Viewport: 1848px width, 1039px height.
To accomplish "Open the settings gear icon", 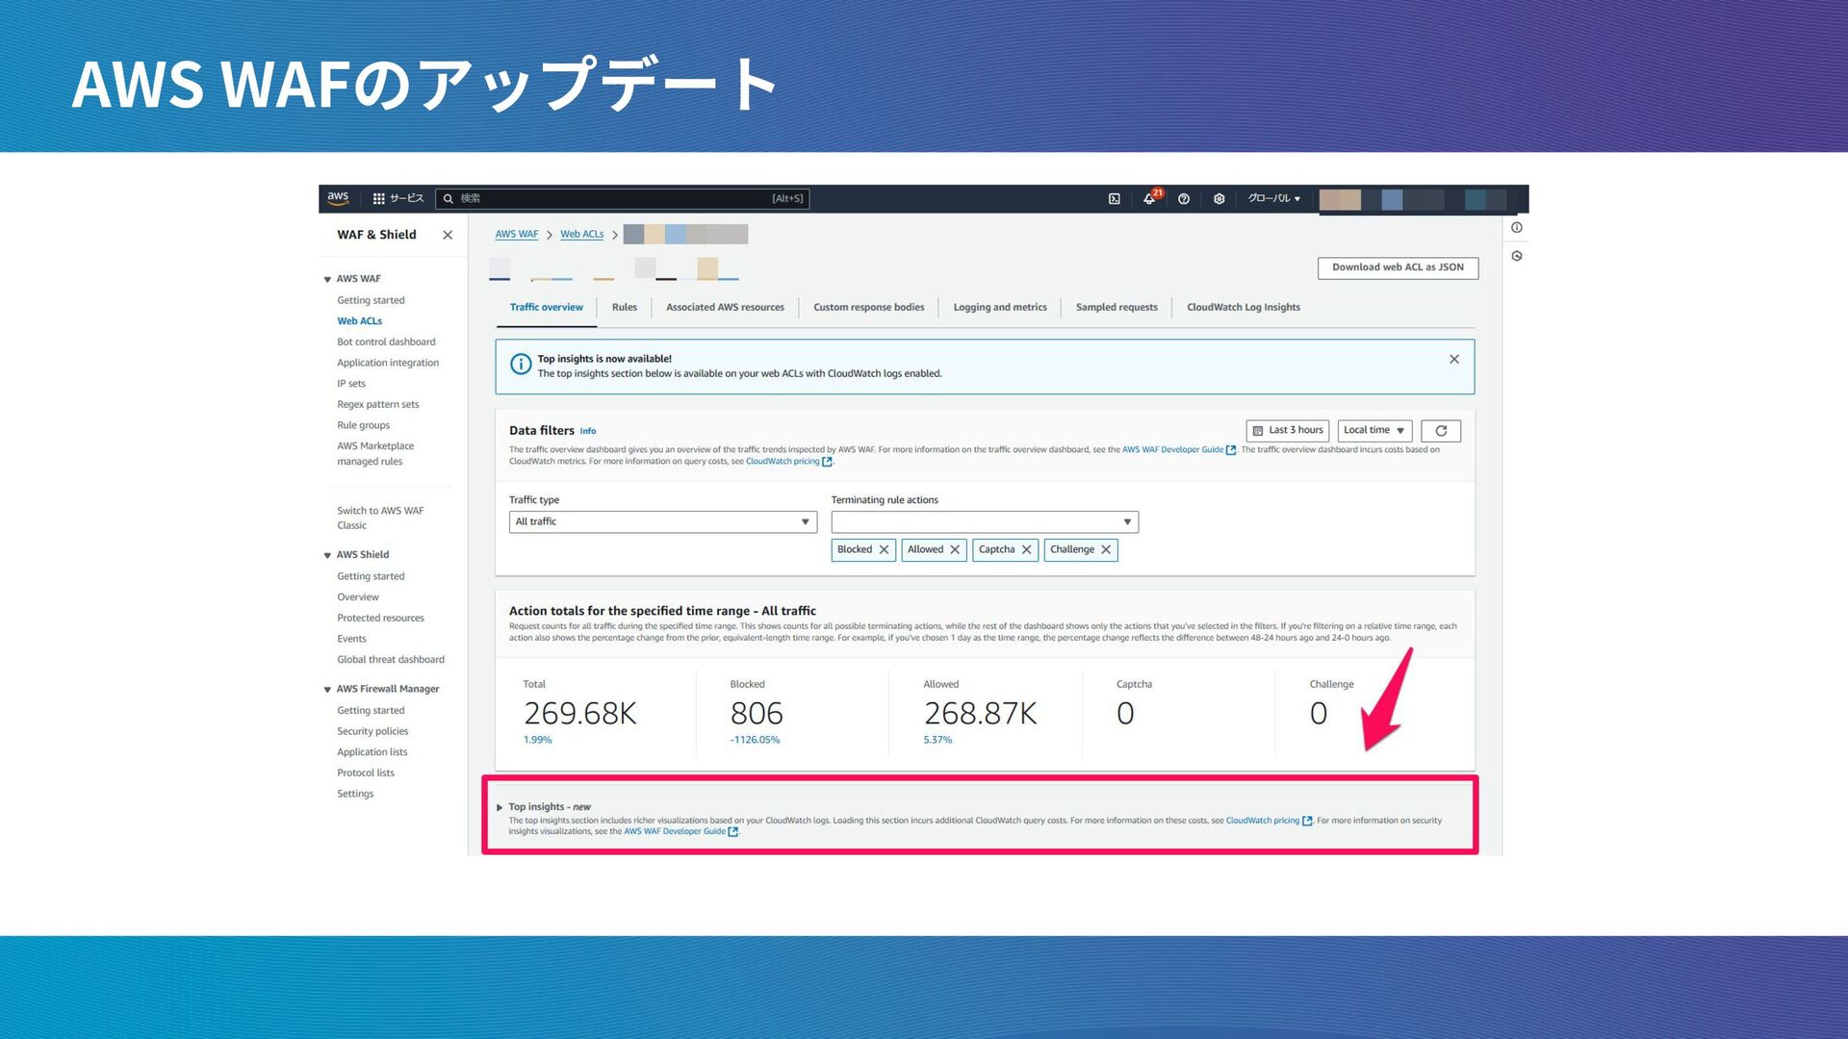I will click(x=1219, y=199).
